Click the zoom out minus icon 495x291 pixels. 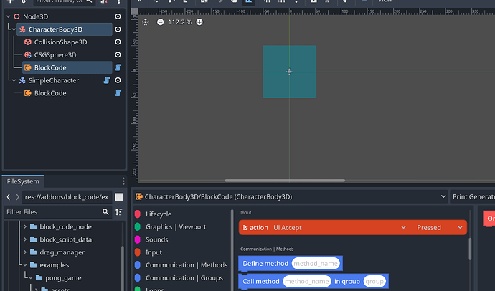point(160,22)
